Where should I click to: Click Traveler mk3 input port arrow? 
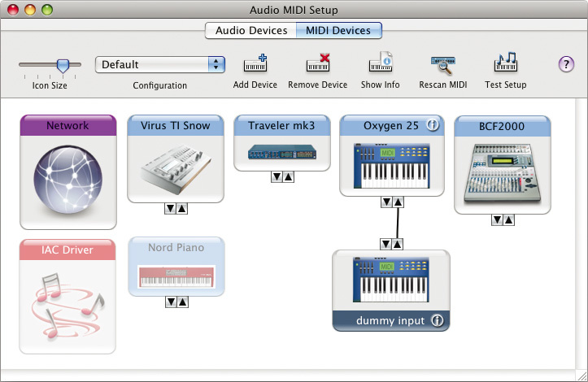(x=289, y=177)
